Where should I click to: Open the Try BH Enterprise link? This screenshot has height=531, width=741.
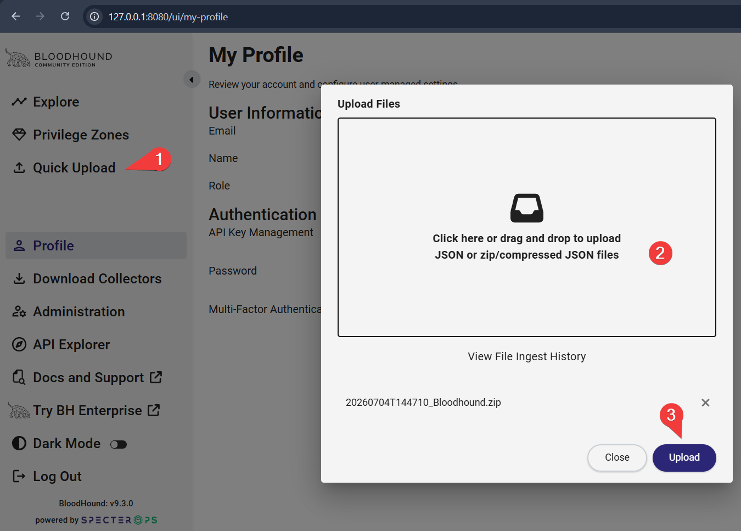coord(87,411)
